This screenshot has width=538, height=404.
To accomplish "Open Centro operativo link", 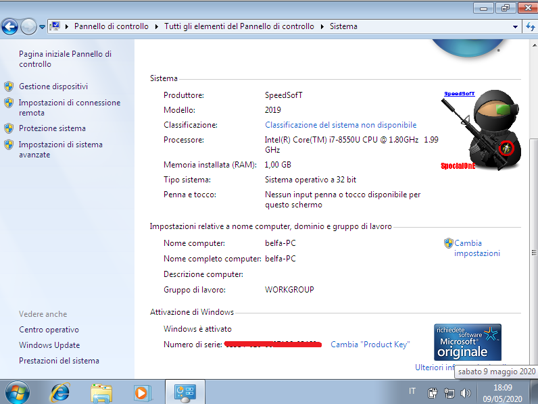I will tap(49, 330).
